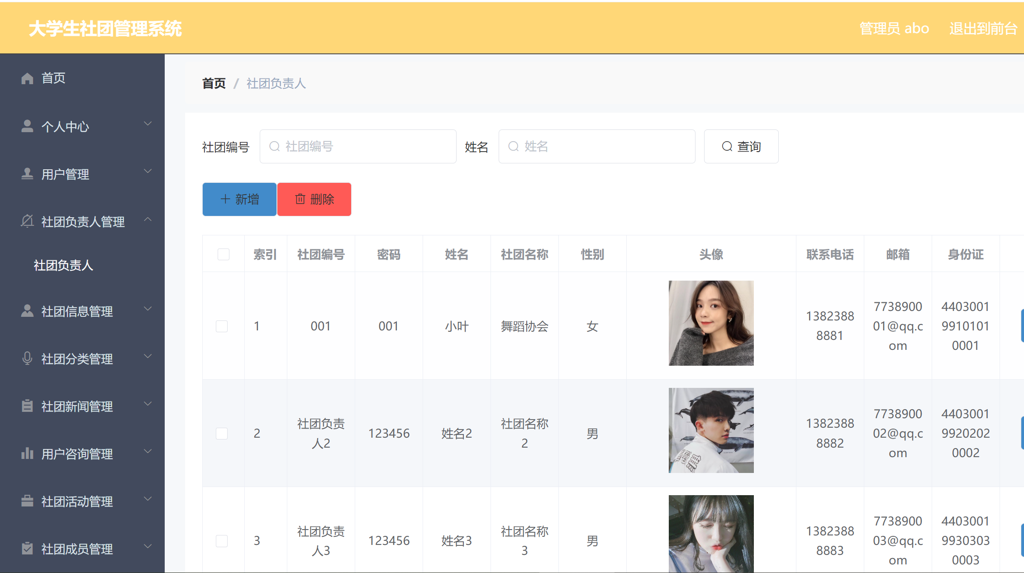
Task: Select the 社团负责人 submenu item
Action: [x=63, y=265]
